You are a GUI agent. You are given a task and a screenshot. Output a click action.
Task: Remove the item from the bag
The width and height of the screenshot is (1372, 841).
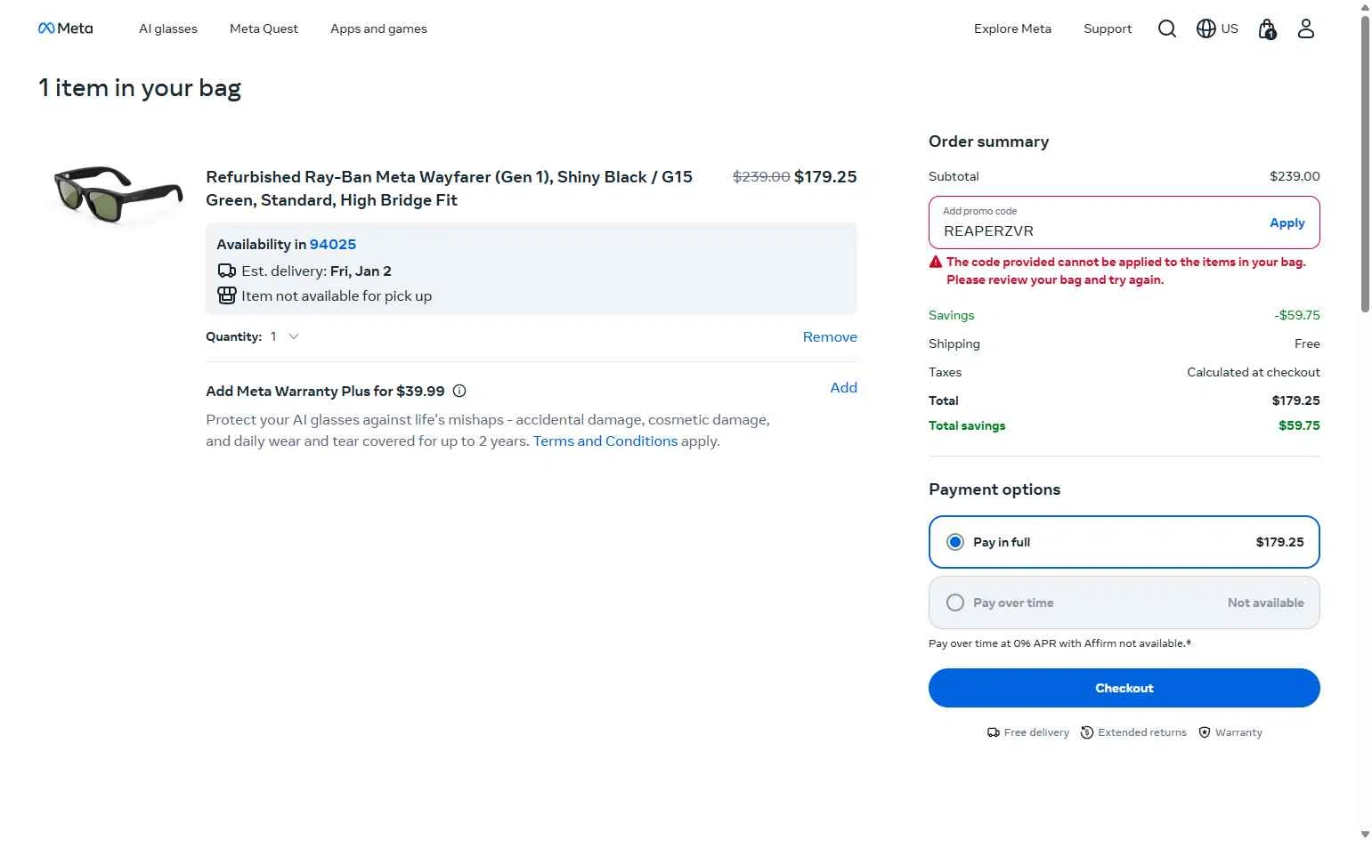pyautogui.click(x=830, y=336)
